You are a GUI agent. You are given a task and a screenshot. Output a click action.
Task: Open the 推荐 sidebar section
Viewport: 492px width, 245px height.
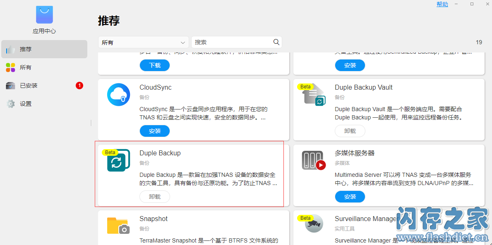click(44, 49)
